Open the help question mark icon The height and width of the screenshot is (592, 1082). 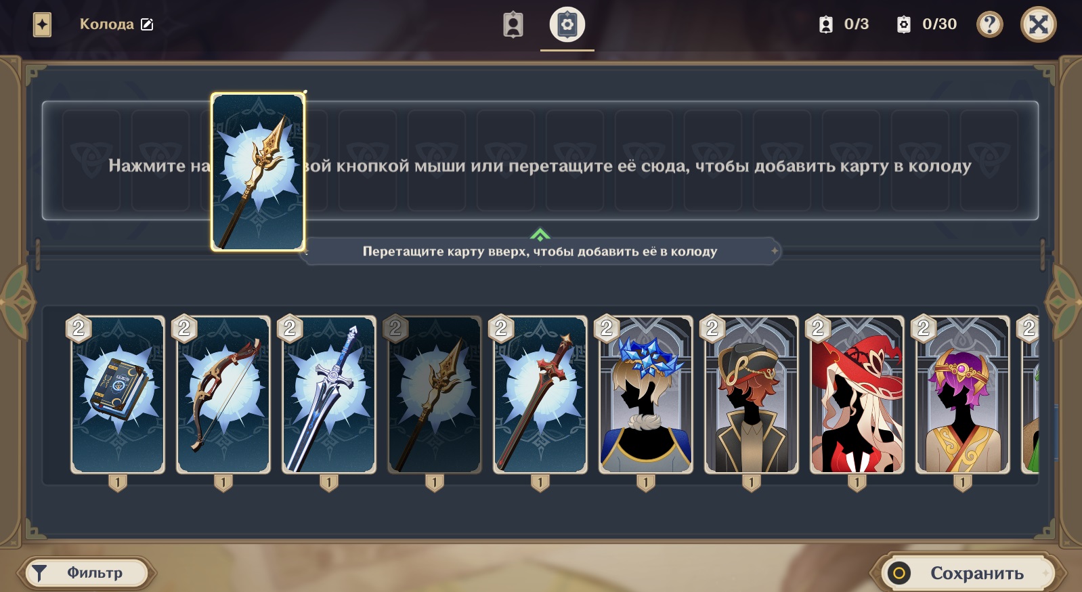click(989, 24)
